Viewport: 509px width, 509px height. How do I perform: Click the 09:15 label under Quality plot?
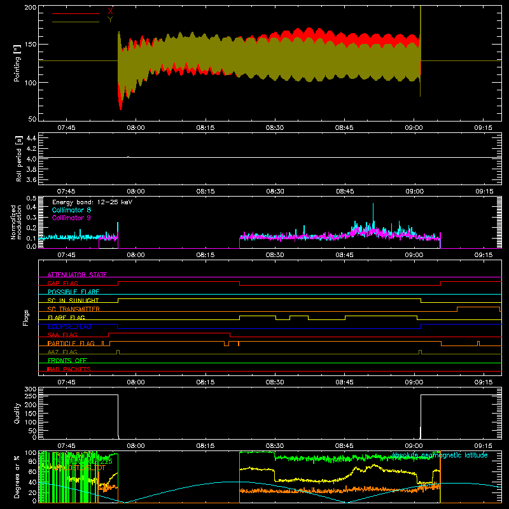tap(484, 446)
